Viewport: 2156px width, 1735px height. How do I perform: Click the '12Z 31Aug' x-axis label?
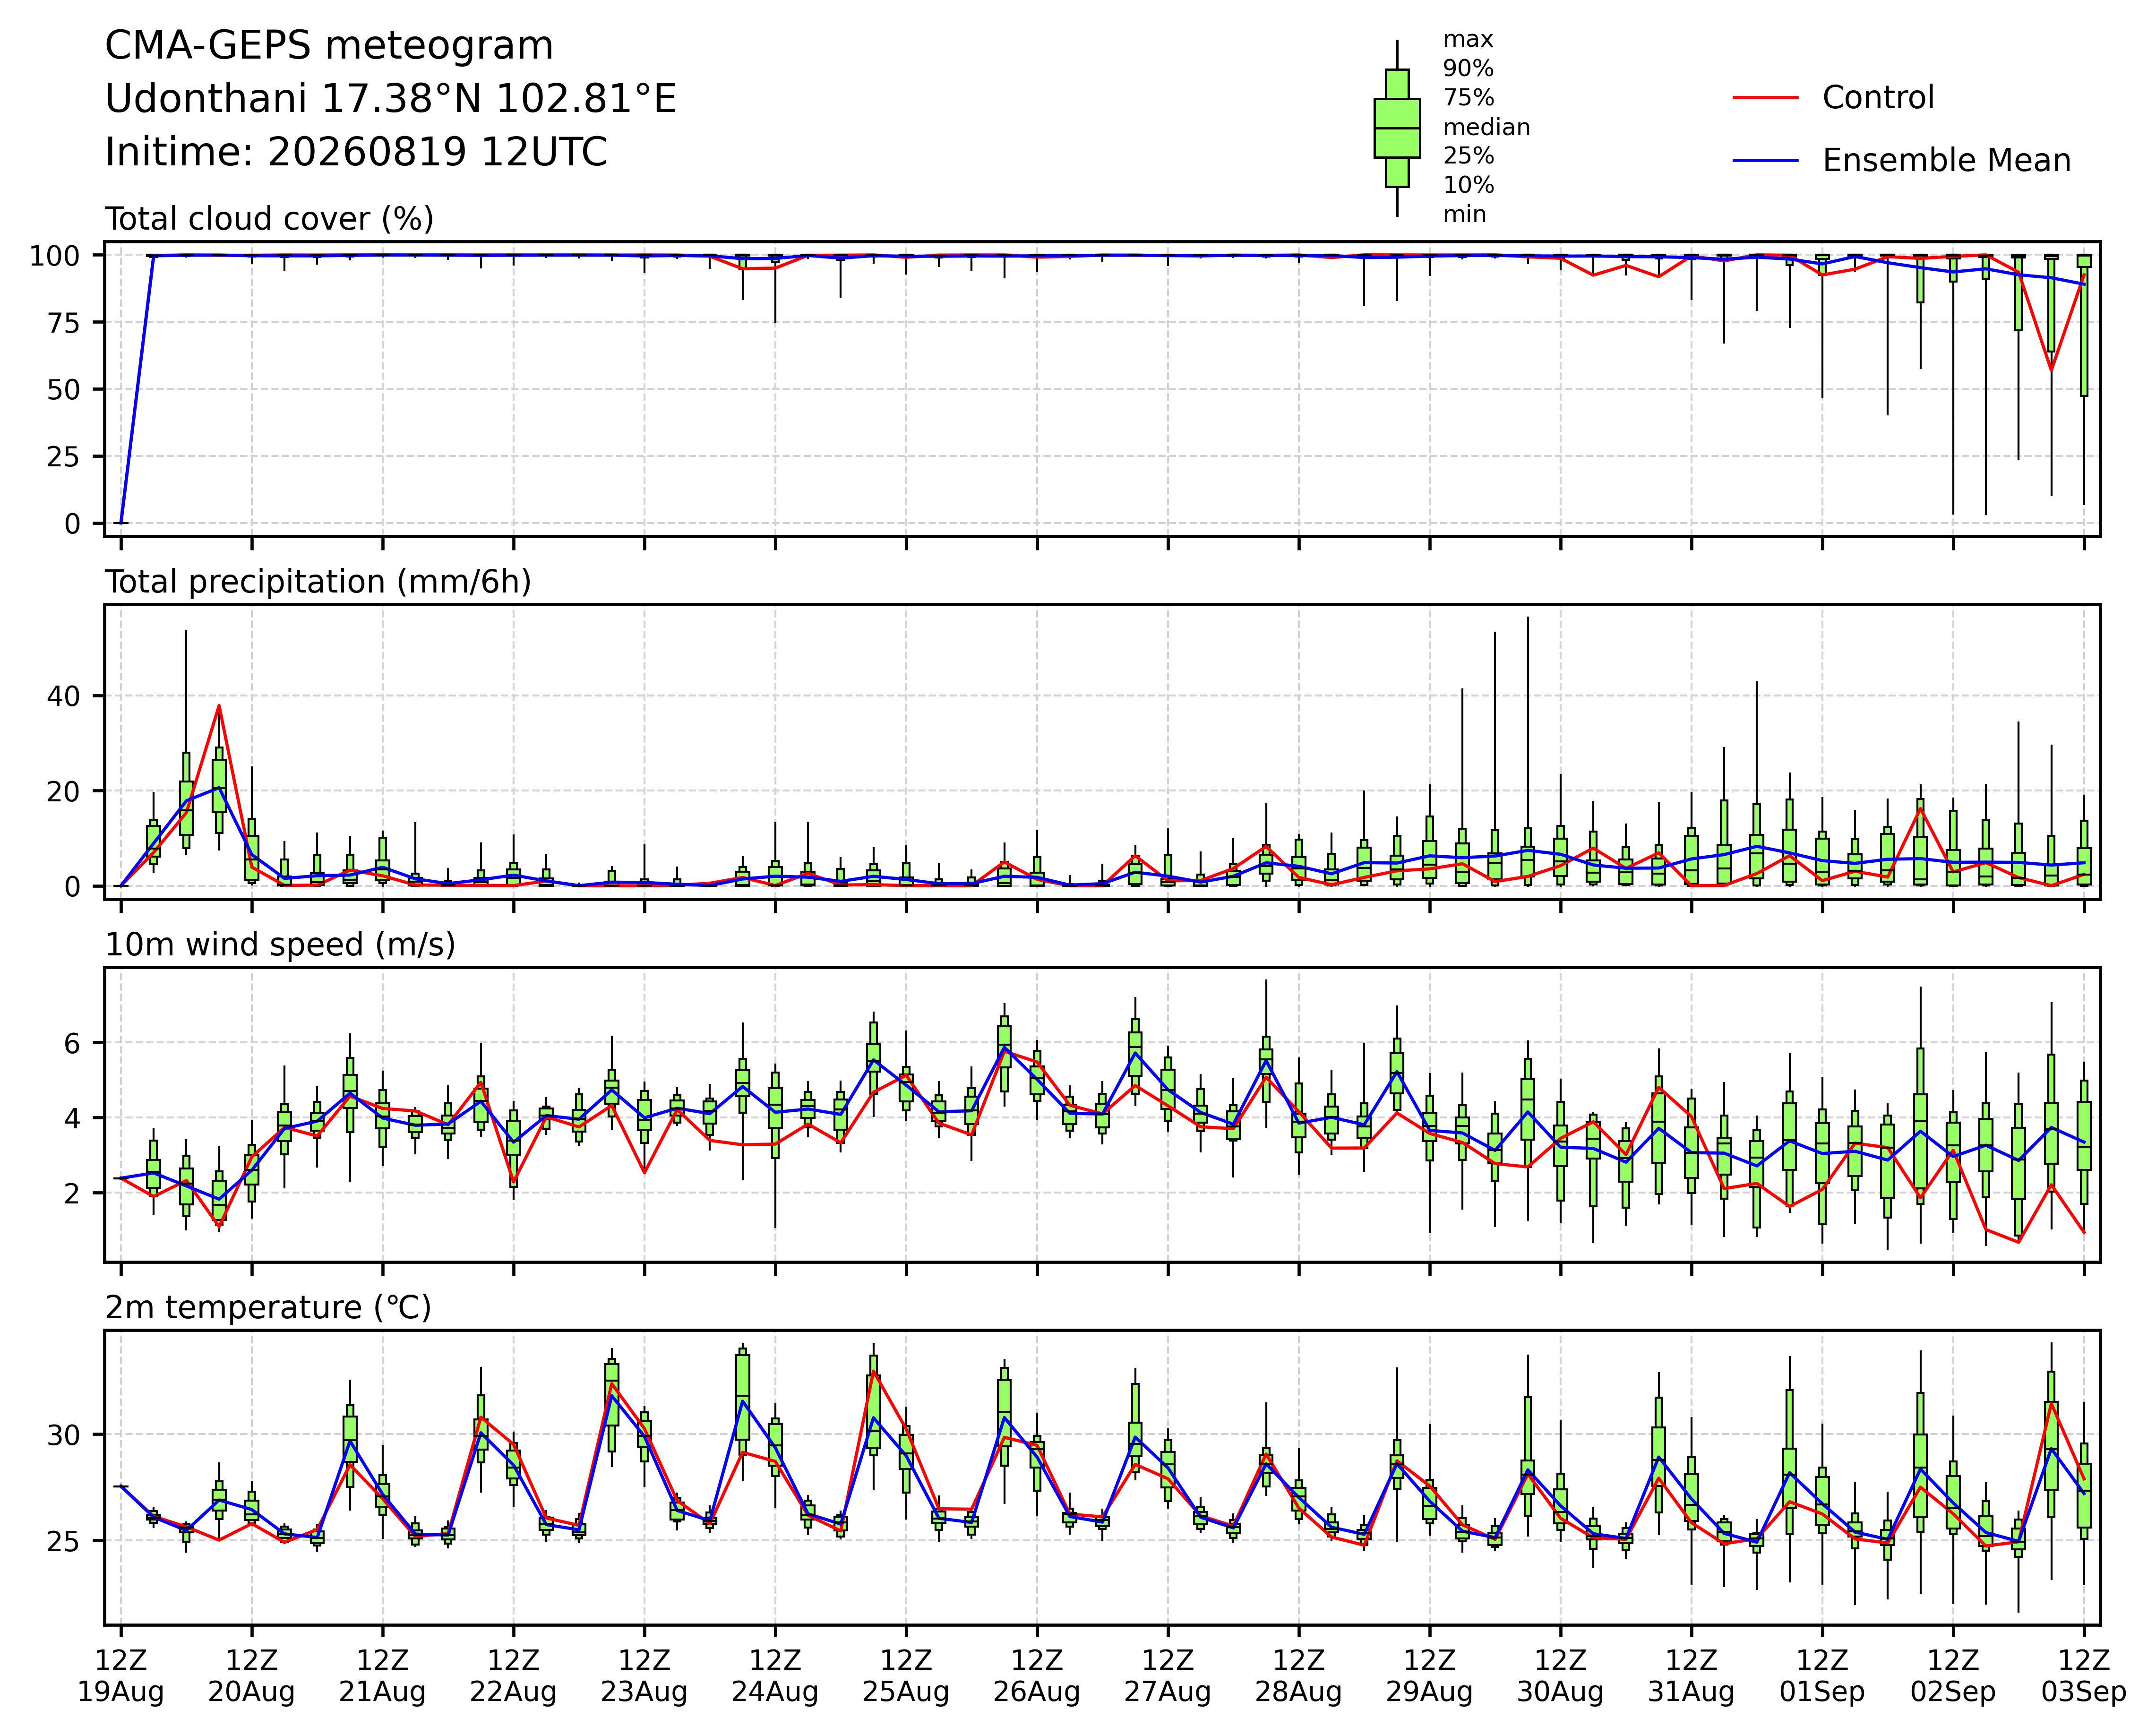tap(1691, 1676)
